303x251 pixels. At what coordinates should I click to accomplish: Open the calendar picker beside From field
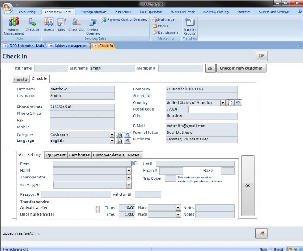tap(135, 163)
